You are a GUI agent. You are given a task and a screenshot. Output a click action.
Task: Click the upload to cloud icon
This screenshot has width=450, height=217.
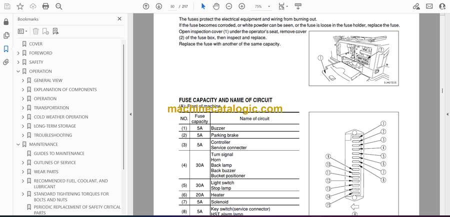pyautogui.click(x=33, y=6)
